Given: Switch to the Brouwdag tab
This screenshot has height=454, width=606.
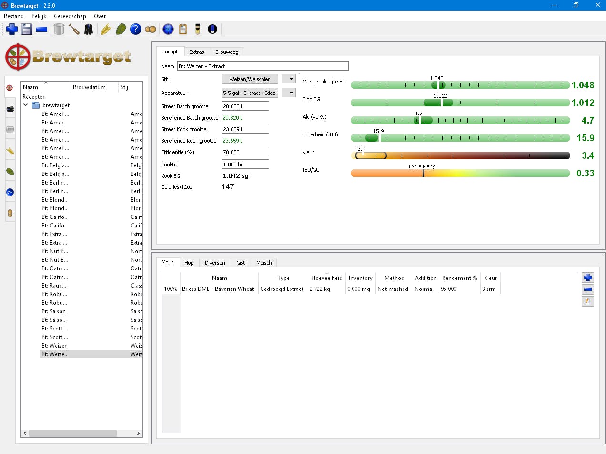Looking at the screenshot, I should 227,52.
